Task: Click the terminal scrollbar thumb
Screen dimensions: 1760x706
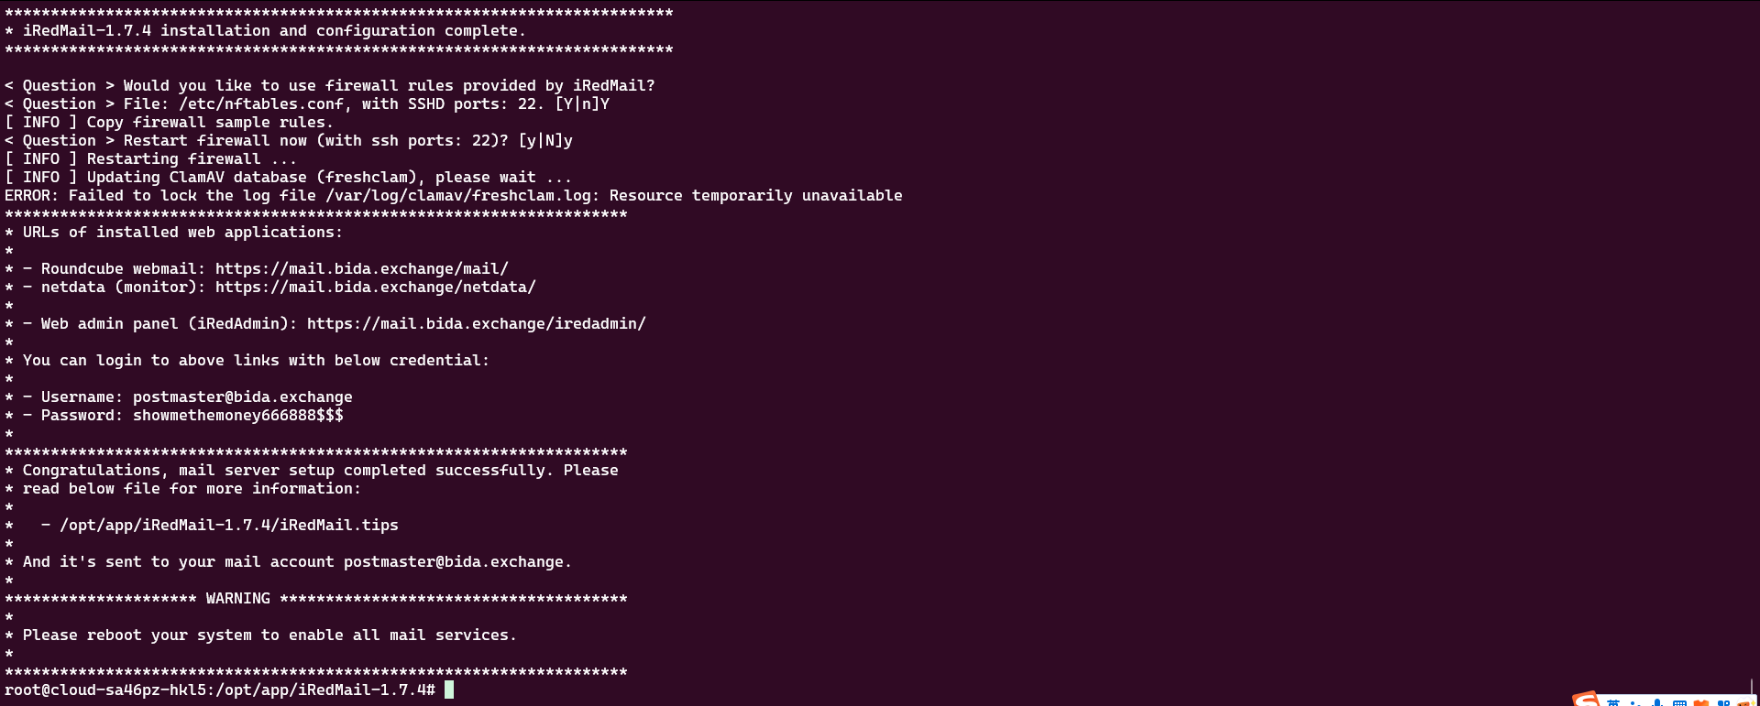Action: click(1752, 687)
